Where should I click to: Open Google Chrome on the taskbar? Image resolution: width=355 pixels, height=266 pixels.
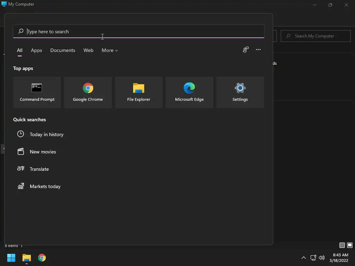point(42,258)
